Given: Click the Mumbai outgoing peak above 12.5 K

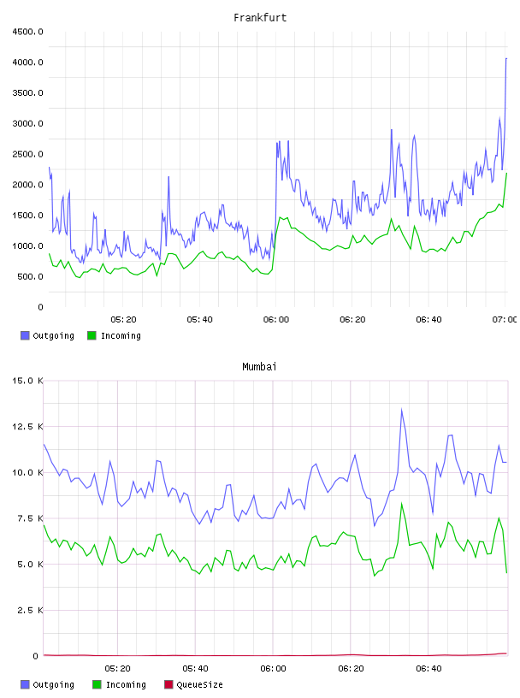Looking at the screenshot, I should point(402,409).
